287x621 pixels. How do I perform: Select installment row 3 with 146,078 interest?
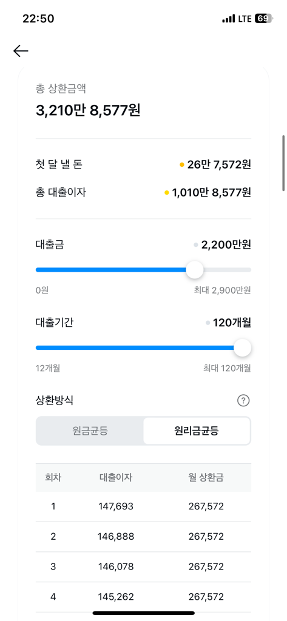143,567
